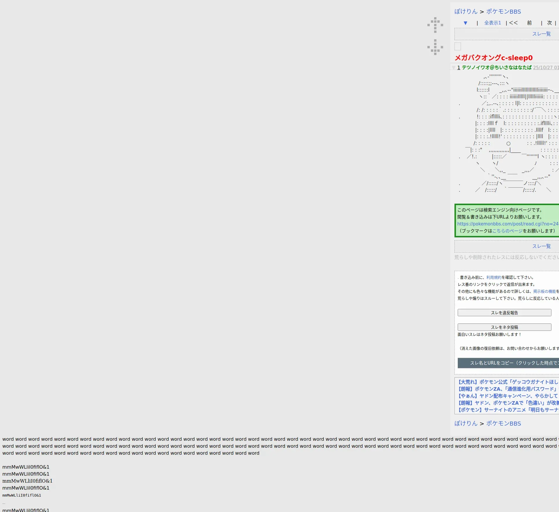The width and height of the screenshot is (559, 512).
Task: Follow the こちらのページ bookmark link
Action: [x=507, y=231]
